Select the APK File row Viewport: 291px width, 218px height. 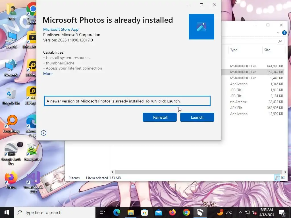(253, 108)
